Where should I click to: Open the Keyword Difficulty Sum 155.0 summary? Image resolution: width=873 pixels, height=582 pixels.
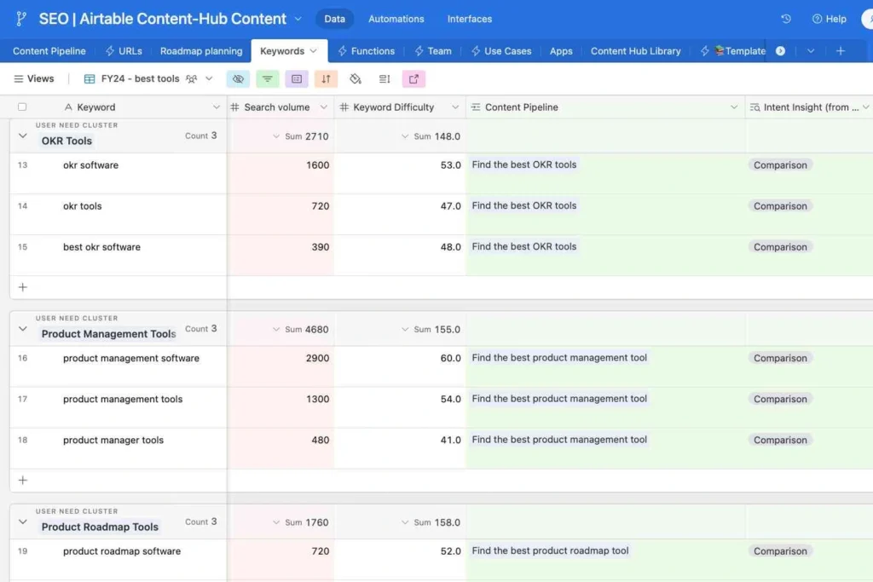point(431,330)
